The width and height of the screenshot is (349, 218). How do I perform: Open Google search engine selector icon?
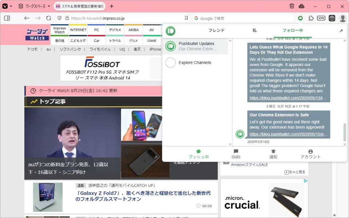tap(196, 18)
